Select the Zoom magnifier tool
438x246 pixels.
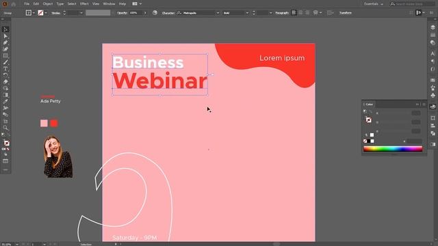point(5,128)
